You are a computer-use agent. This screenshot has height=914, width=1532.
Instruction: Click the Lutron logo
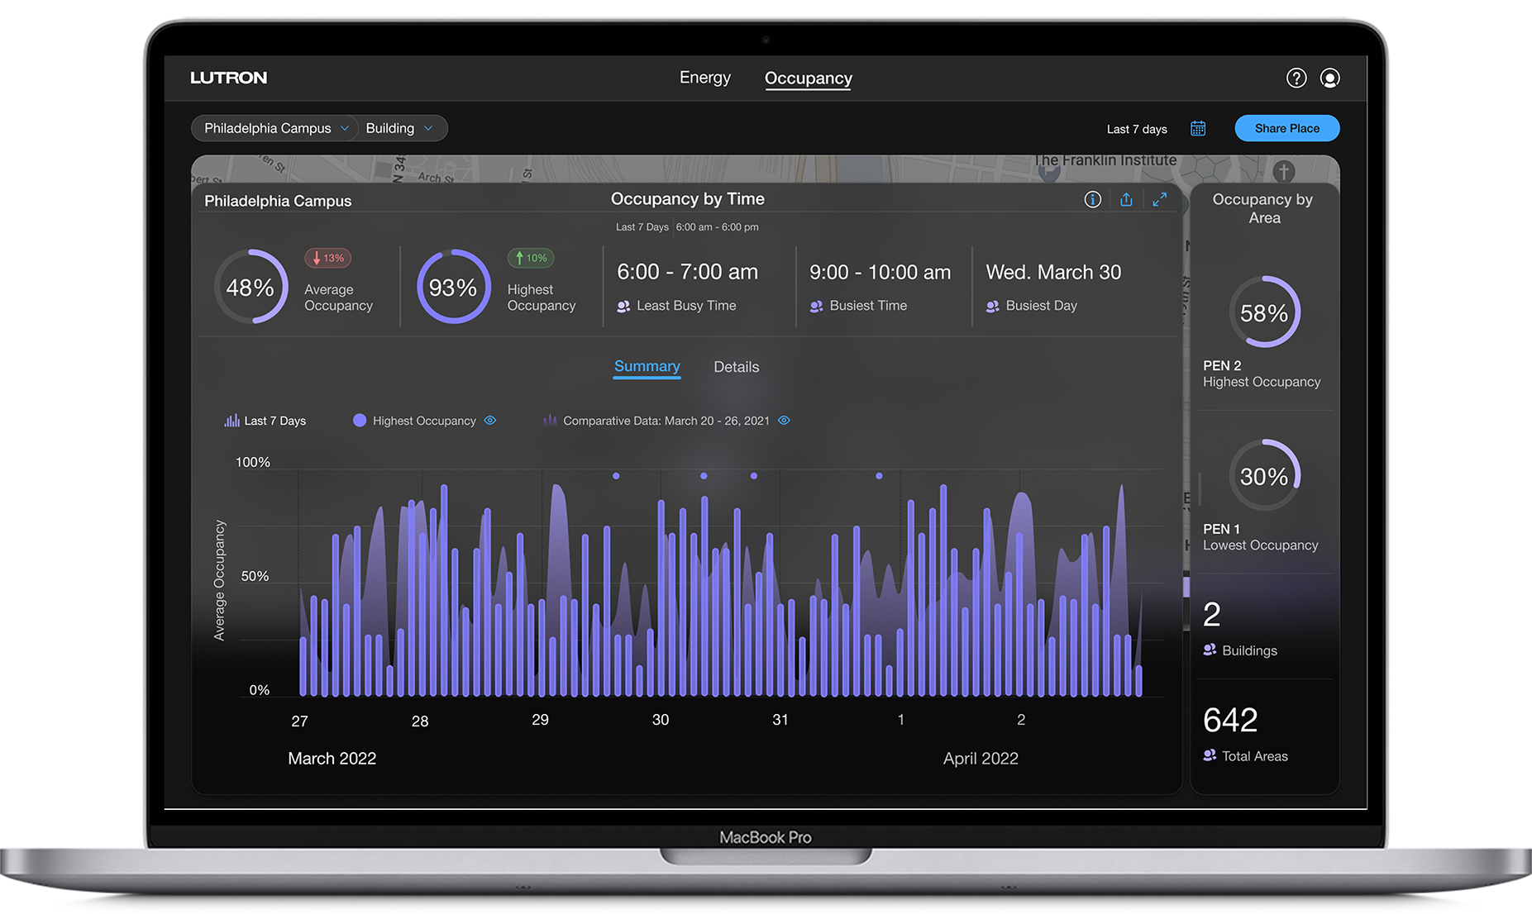[x=229, y=78]
